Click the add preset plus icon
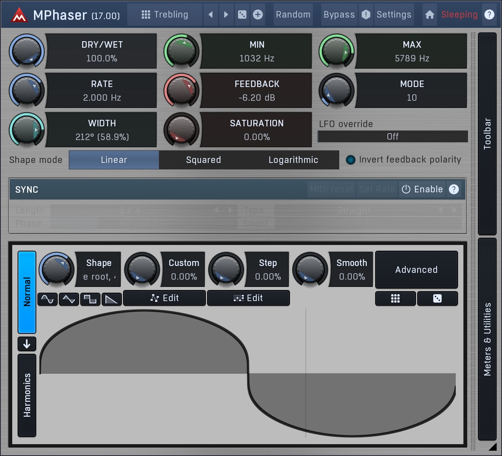The width and height of the screenshot is (502, 456). 258,15
